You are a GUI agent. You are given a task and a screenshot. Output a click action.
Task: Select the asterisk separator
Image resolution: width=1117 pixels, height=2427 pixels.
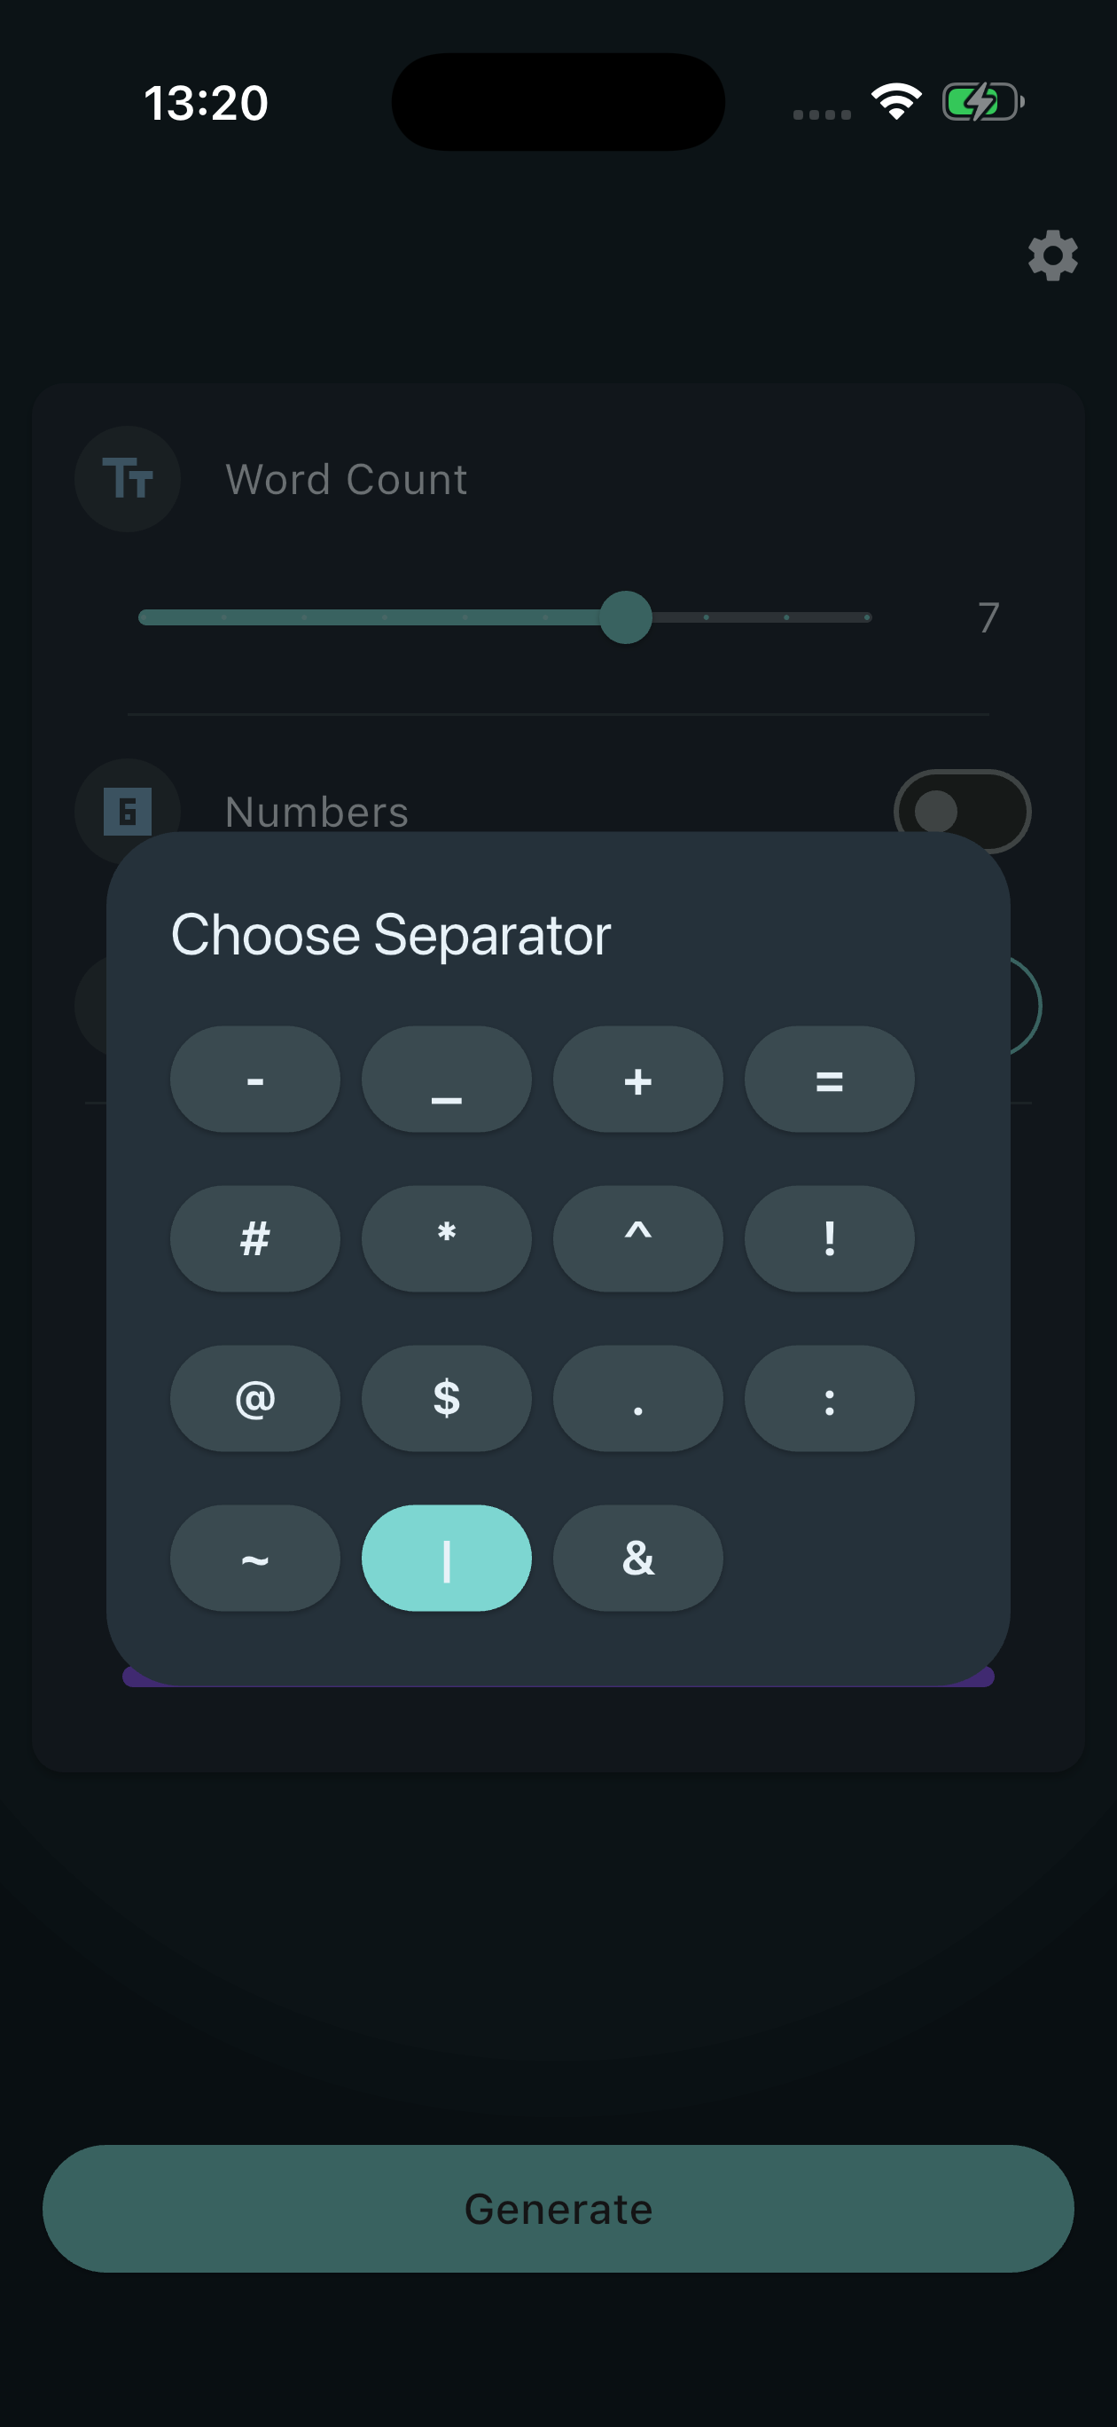(446, 1239)
